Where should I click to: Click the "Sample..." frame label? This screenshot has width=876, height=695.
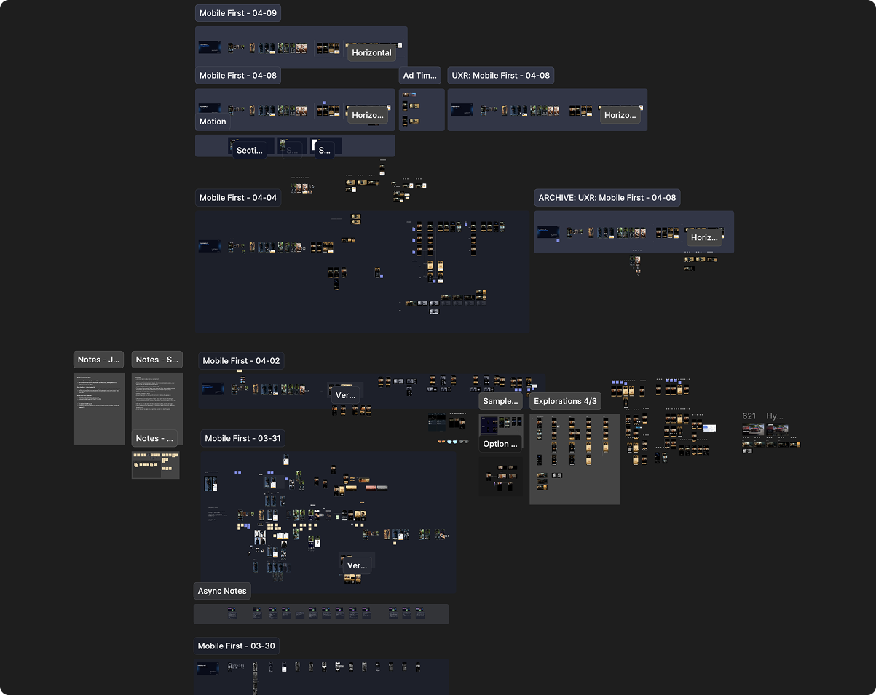click(500, 401)
